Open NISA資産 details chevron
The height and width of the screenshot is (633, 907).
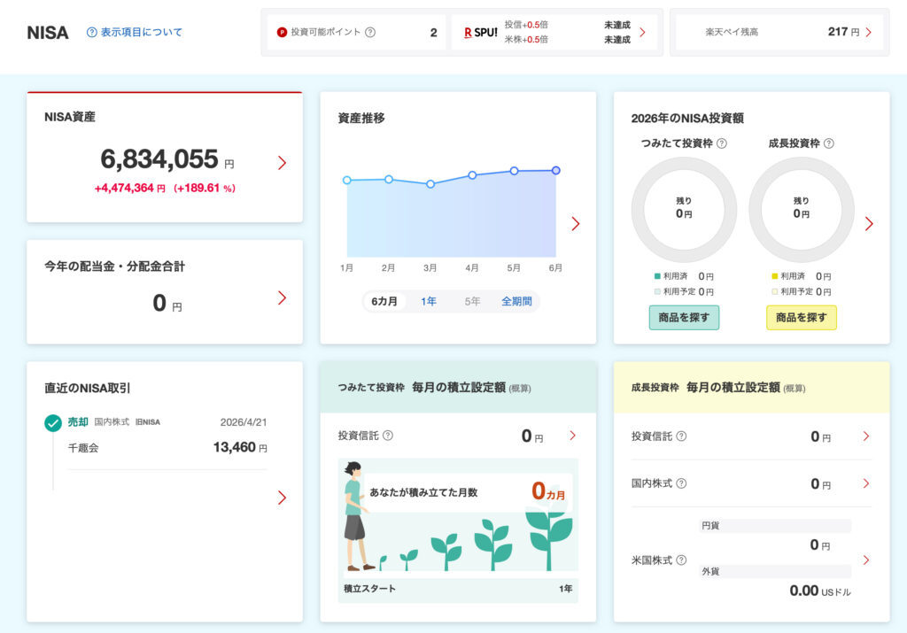coord(282,163)
